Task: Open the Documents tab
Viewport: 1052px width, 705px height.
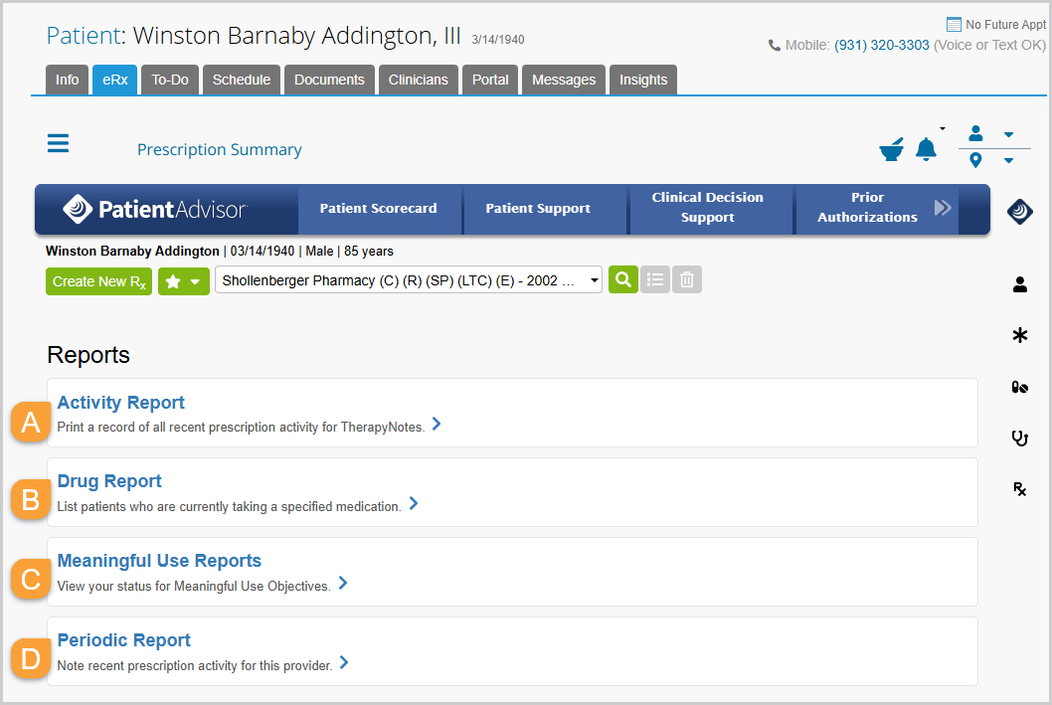Action: coord(329,80)
